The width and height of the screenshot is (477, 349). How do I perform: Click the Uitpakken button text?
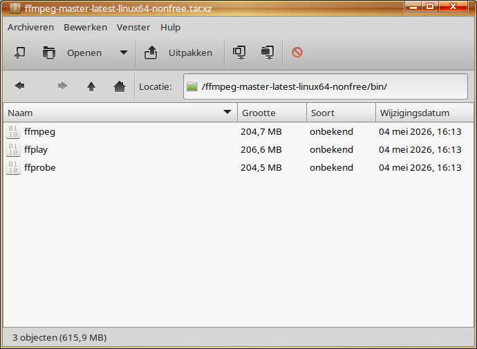190,53
